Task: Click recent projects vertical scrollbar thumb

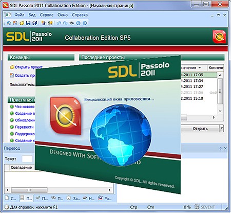Action: (220, 91)
